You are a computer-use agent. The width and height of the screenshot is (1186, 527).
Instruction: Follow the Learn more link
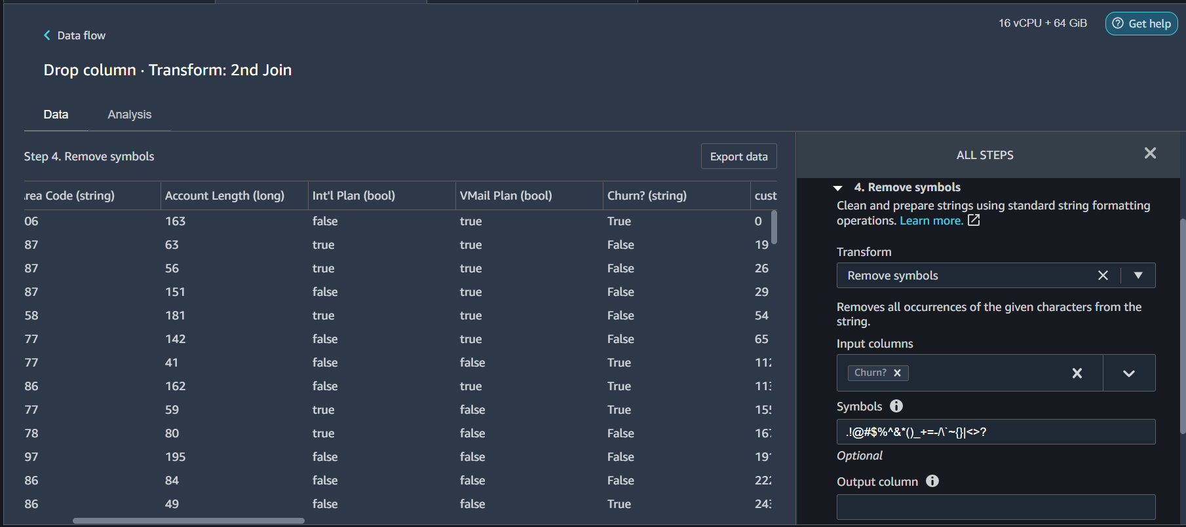[931, 221]
